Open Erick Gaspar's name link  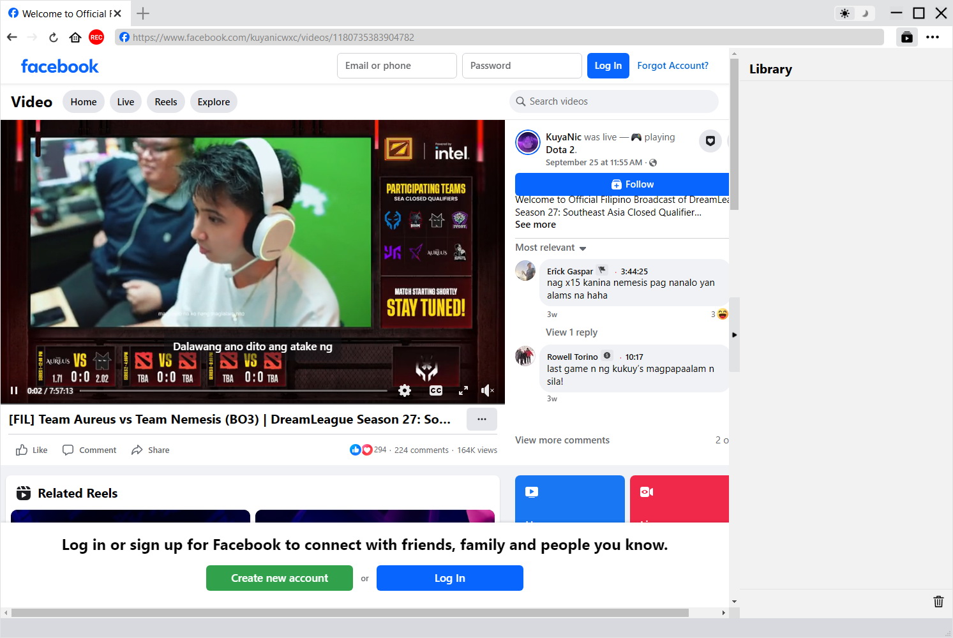570,271
